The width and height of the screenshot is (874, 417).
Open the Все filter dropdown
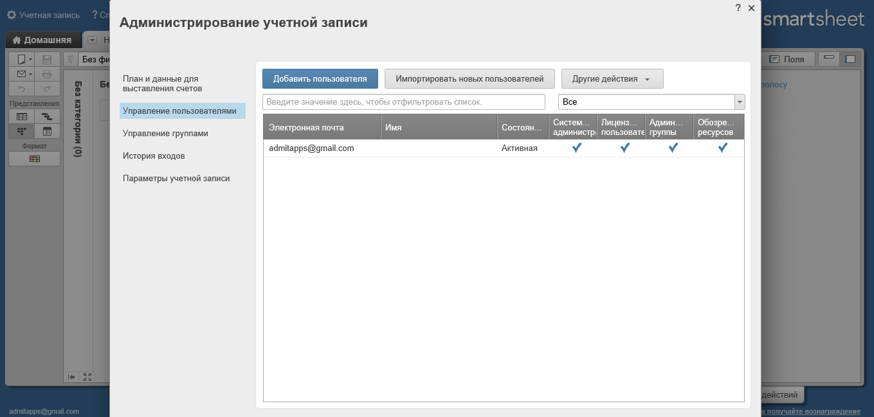coord(739,102)
